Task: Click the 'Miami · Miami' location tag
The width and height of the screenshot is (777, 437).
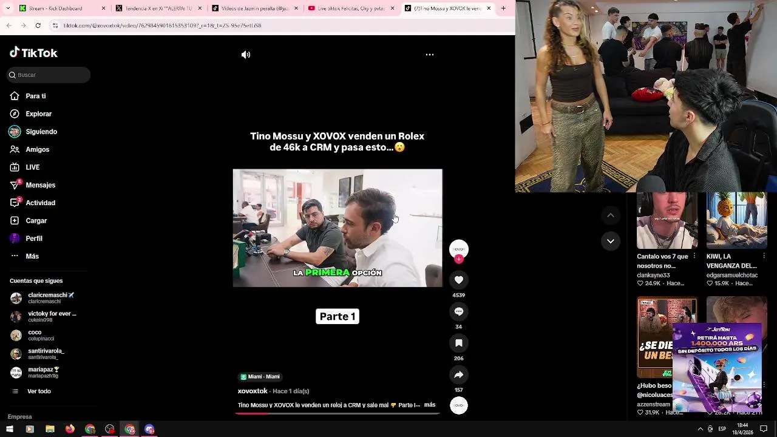Action: click(x=260, y=377)
